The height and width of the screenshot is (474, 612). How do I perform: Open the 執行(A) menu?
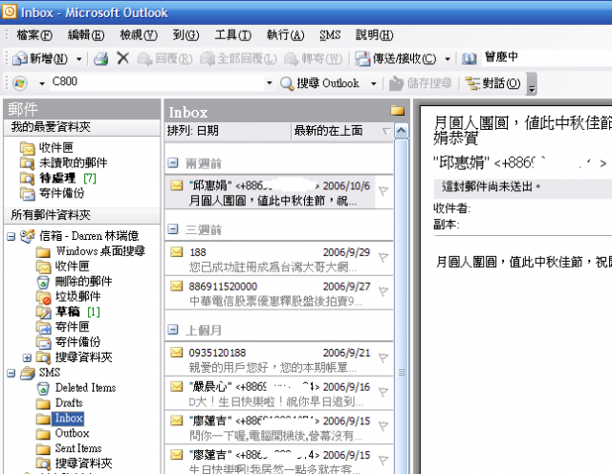285,35
